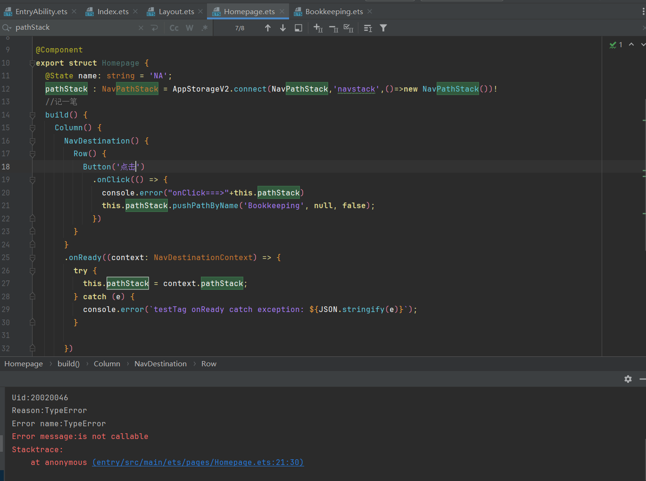Image resolution: width=646 pixels, height=481 pixels.
Task: Select NavDestination in the breadcrumb bar
Action: [160, 364]
